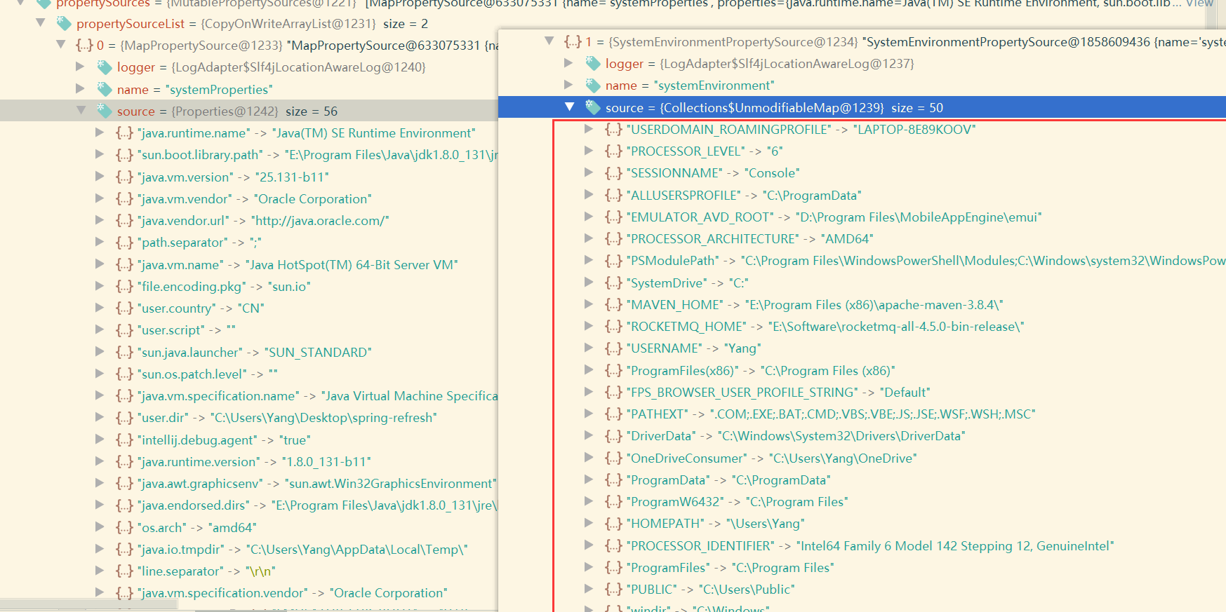This screenshot has height=612, width=1226.
Task: Select the "sun.boot.library.path" row text
Action: [317, 155]
